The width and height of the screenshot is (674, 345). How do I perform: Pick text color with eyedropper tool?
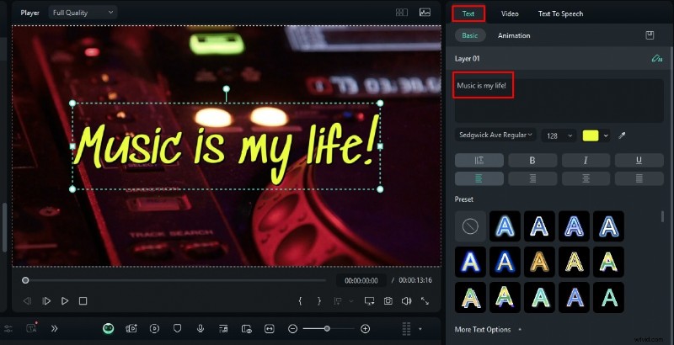pyautogui.click(x=623, y=135)
